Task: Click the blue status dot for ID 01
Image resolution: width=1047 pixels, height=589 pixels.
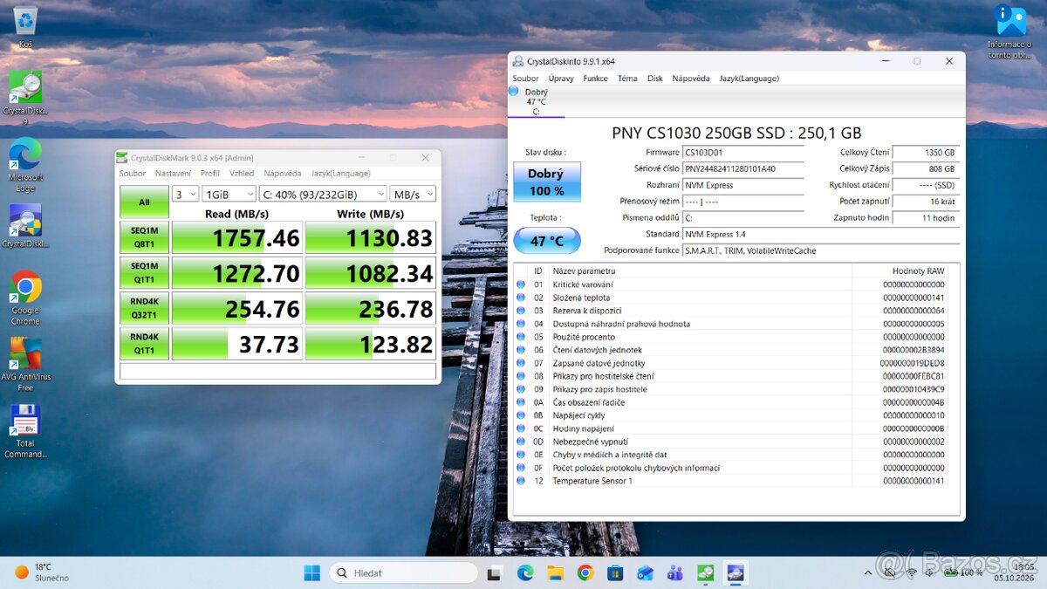Action: [x=521, y=284]
